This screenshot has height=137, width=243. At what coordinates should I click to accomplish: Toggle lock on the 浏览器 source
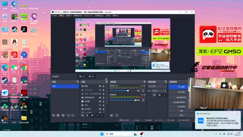click(104, 101)
